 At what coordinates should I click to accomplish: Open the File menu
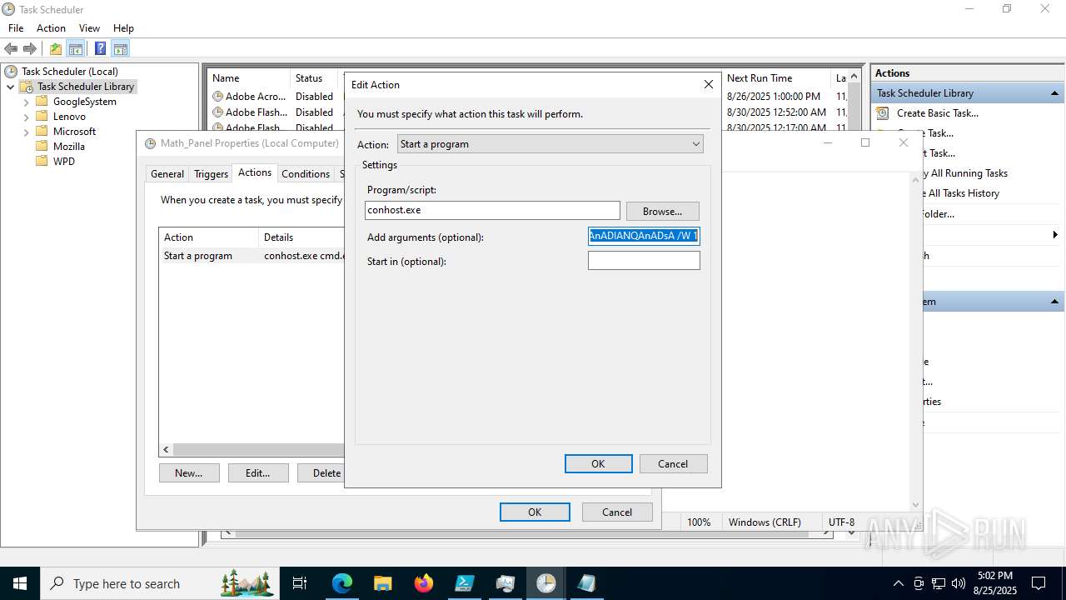[x=16, y=28]
